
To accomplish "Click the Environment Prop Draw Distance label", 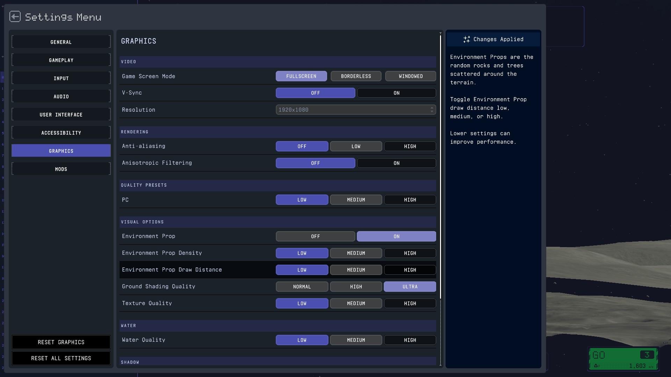I will (x=172, y=270).
